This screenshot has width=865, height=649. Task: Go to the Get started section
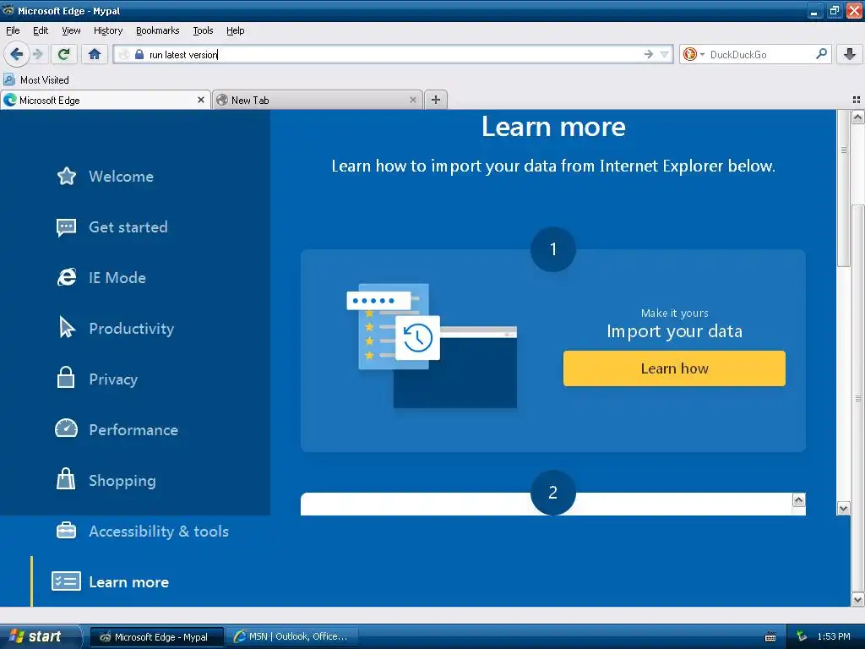click(x=128, y=226)
